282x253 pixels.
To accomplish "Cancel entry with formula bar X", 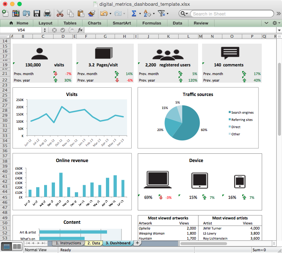I will (54, 30).
